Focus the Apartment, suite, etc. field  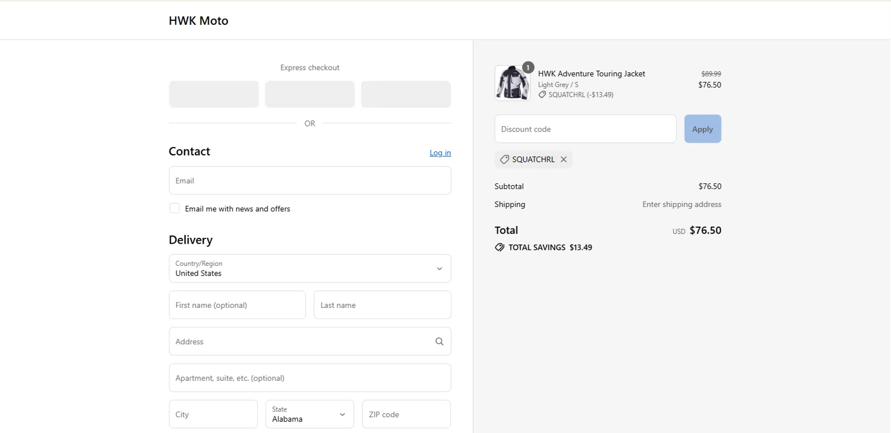pyautogui.click(x=309, y=378)
